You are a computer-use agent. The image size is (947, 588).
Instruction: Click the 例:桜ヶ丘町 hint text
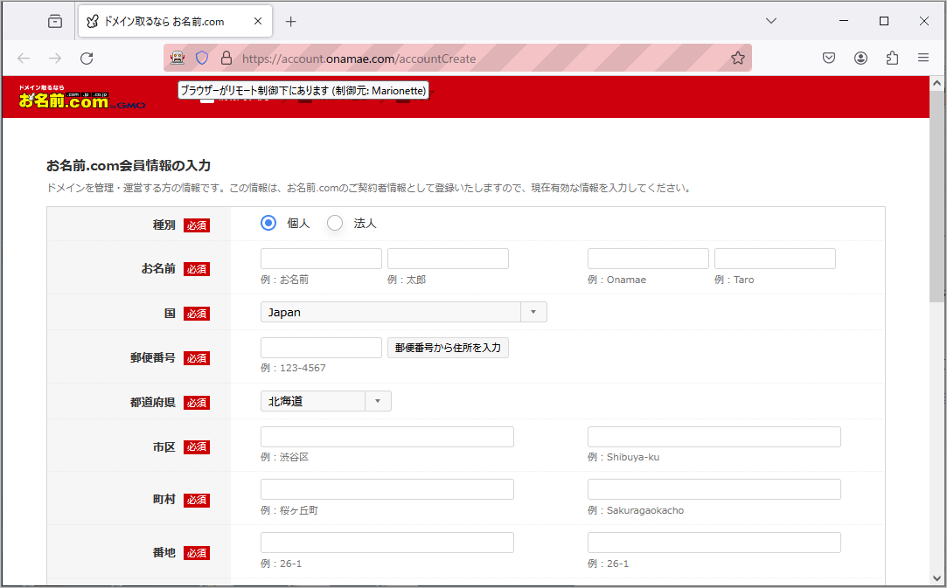(289, 510)
